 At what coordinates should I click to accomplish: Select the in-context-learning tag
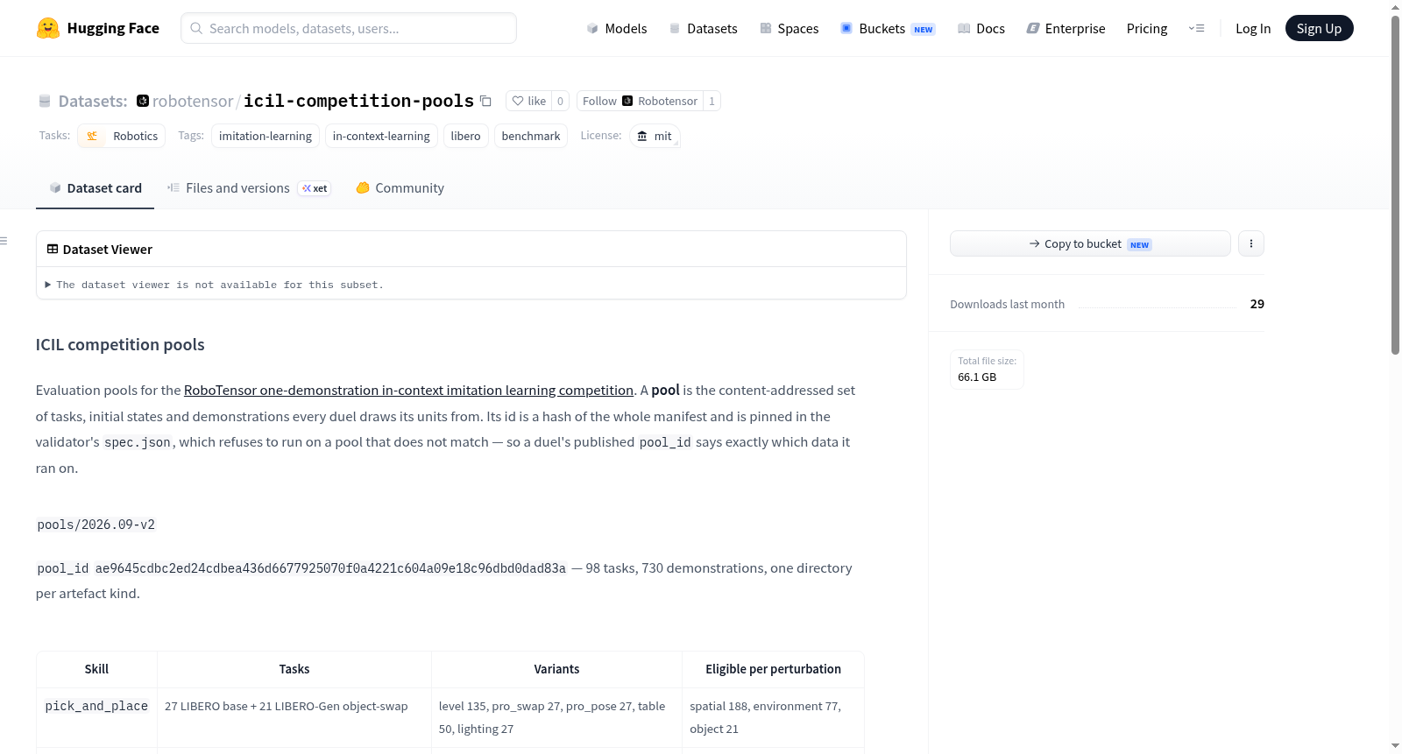point(381,136)
